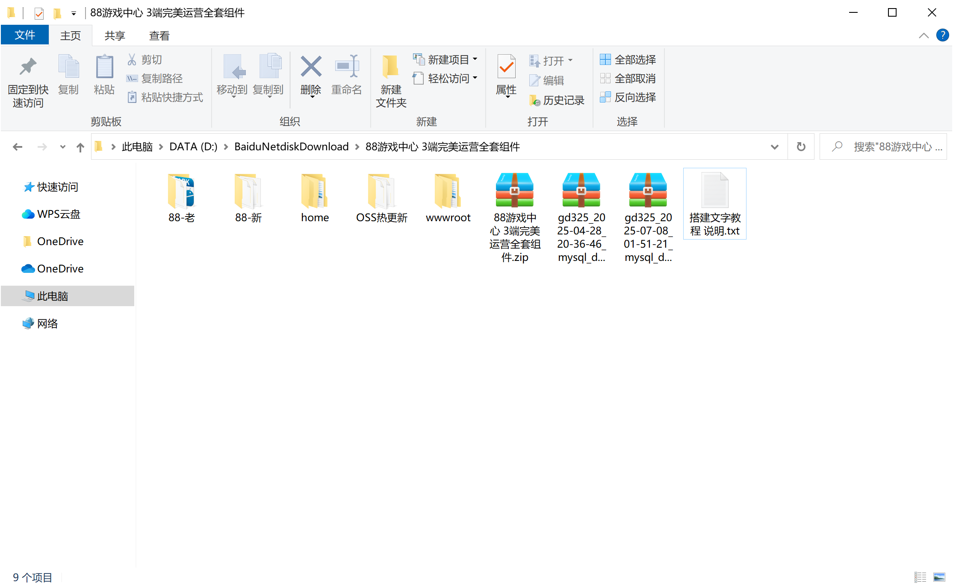
Task: Select the wwwroot folder thumbnail
Action: pyautogui.click(x=448, y=191)
